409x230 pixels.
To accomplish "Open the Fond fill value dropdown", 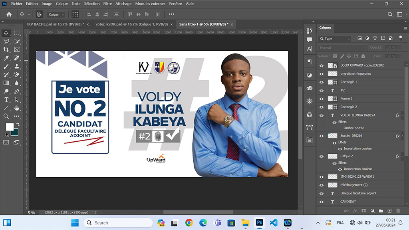I will (399, 56).
